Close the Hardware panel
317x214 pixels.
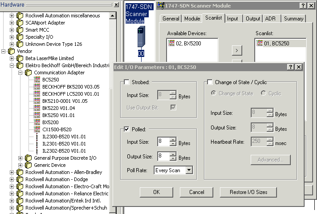coord(116,4)
